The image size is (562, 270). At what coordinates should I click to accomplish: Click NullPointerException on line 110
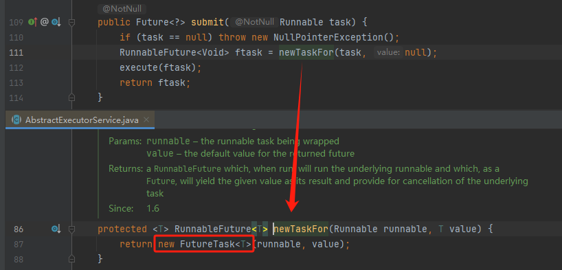click(x=328, y=38)
